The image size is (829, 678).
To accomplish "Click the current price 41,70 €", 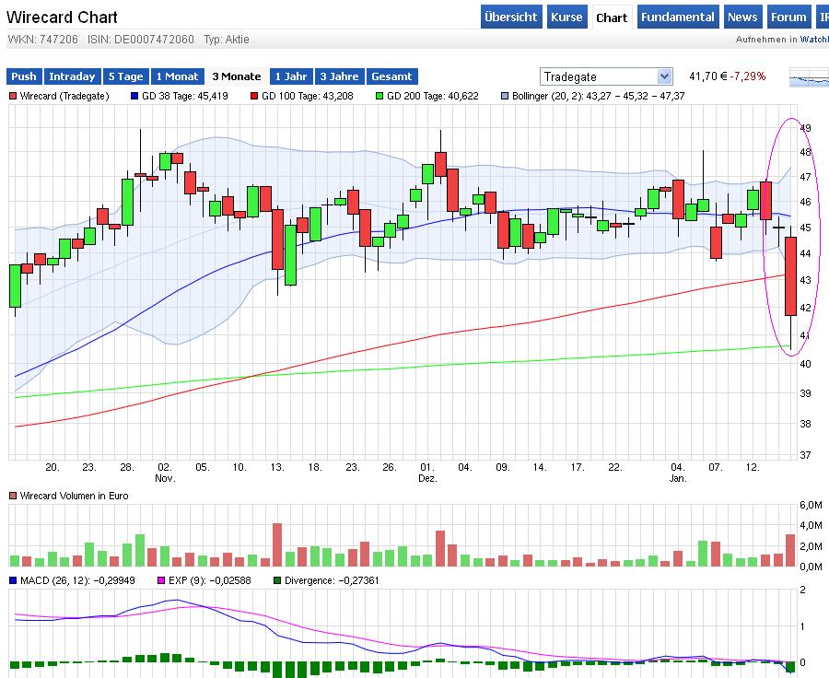I will (x=708, y=76).
